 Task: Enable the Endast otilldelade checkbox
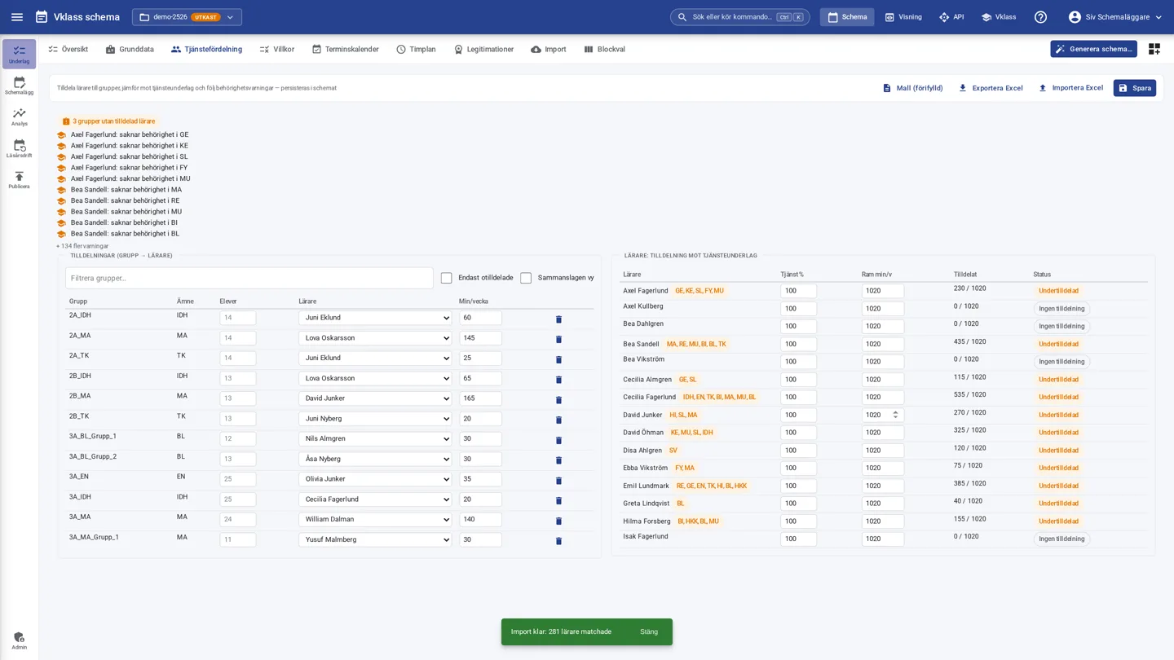446,278
